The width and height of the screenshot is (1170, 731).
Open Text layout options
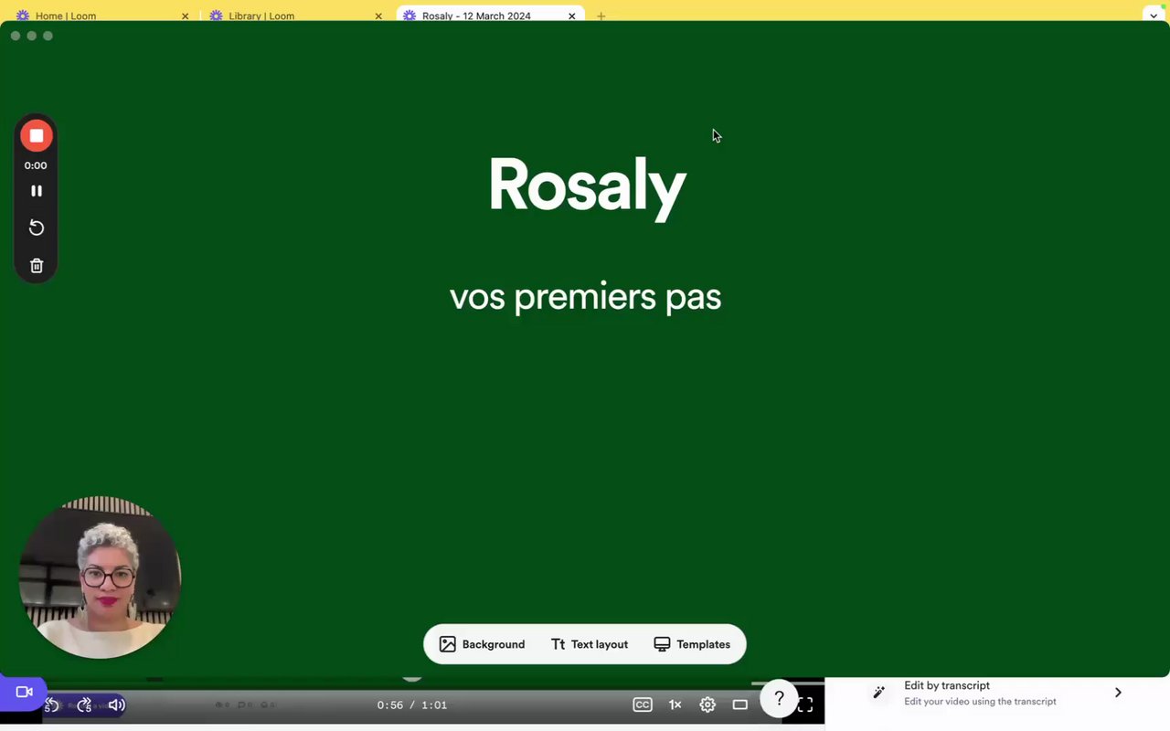point(590,644)
